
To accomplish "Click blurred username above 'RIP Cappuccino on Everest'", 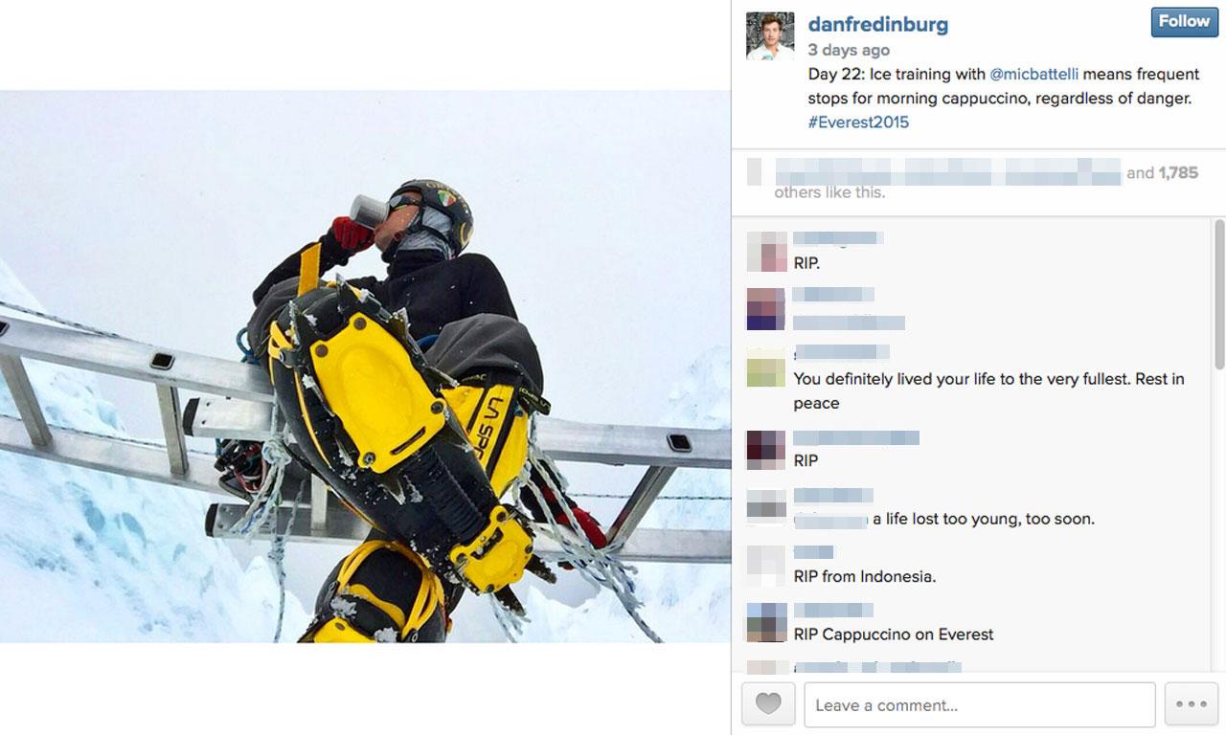I will pos(833,610).
